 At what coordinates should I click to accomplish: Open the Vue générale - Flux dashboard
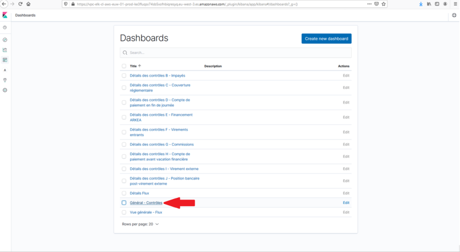pos(146,212)
